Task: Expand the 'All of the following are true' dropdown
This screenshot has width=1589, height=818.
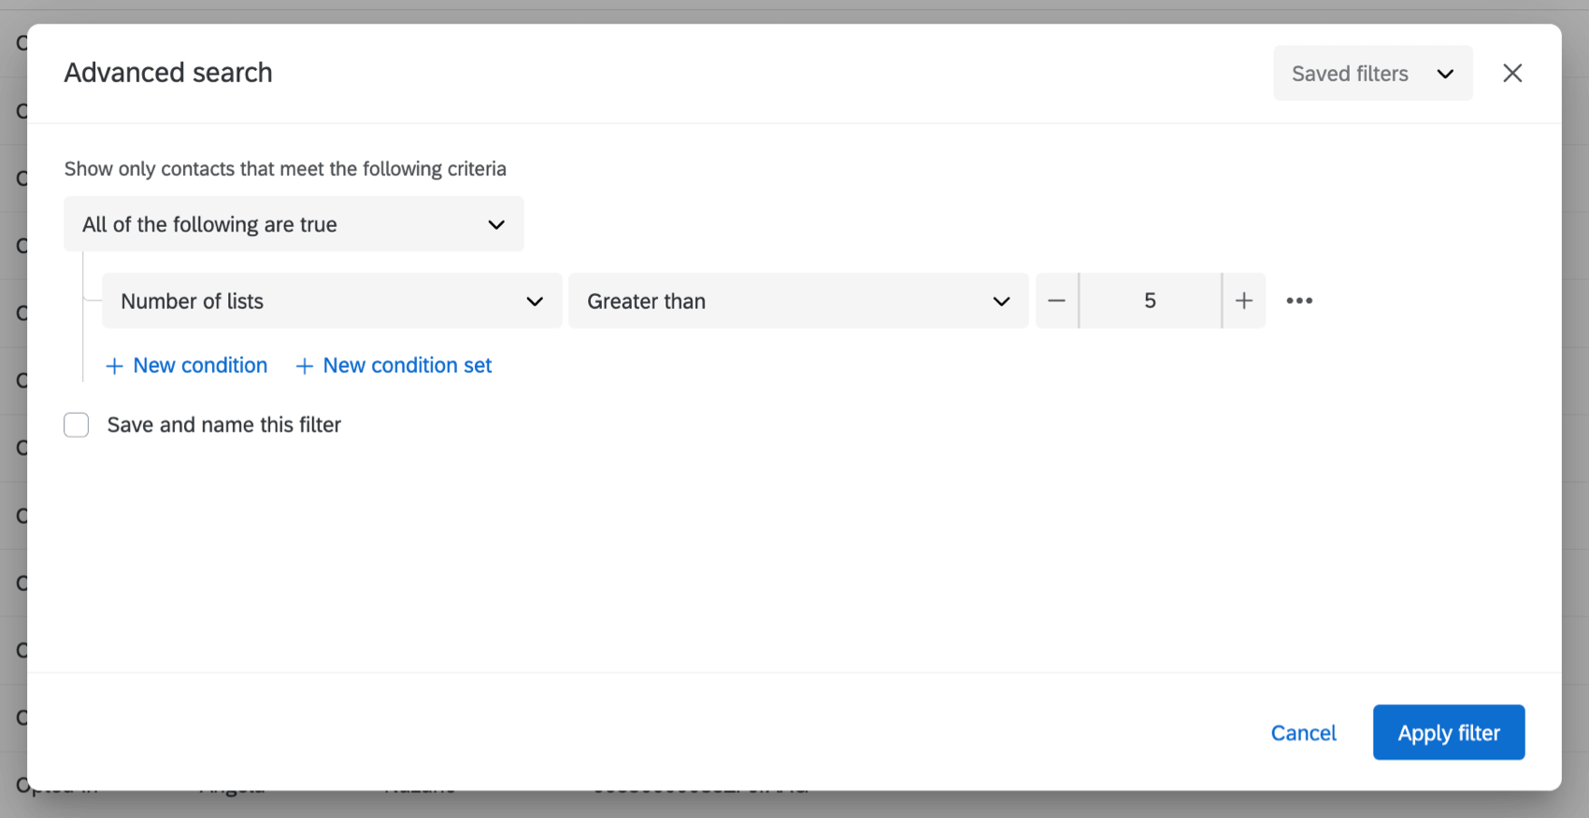Action: point(293,224)
